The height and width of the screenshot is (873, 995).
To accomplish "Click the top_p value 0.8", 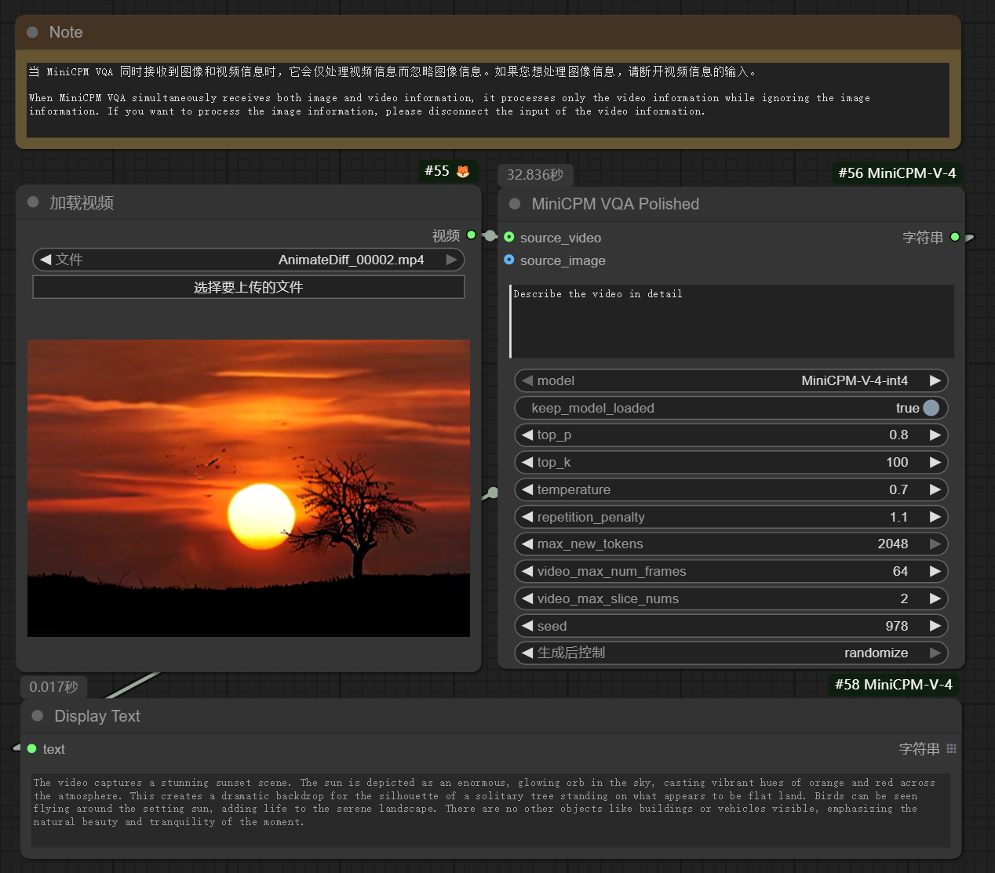I will click(898, 435).
